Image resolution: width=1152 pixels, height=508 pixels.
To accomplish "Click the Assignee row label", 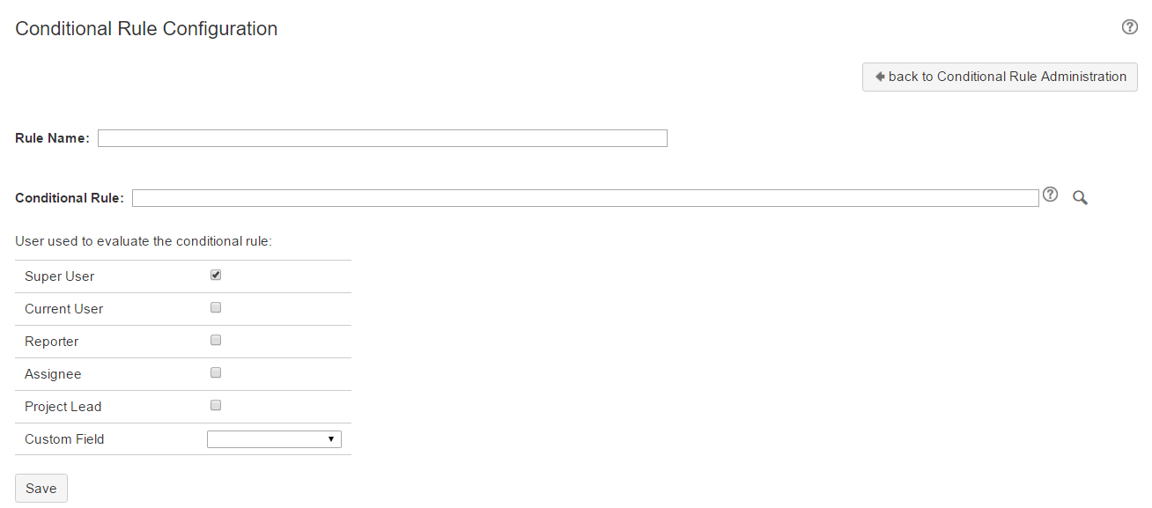I will tap(53, 374).
